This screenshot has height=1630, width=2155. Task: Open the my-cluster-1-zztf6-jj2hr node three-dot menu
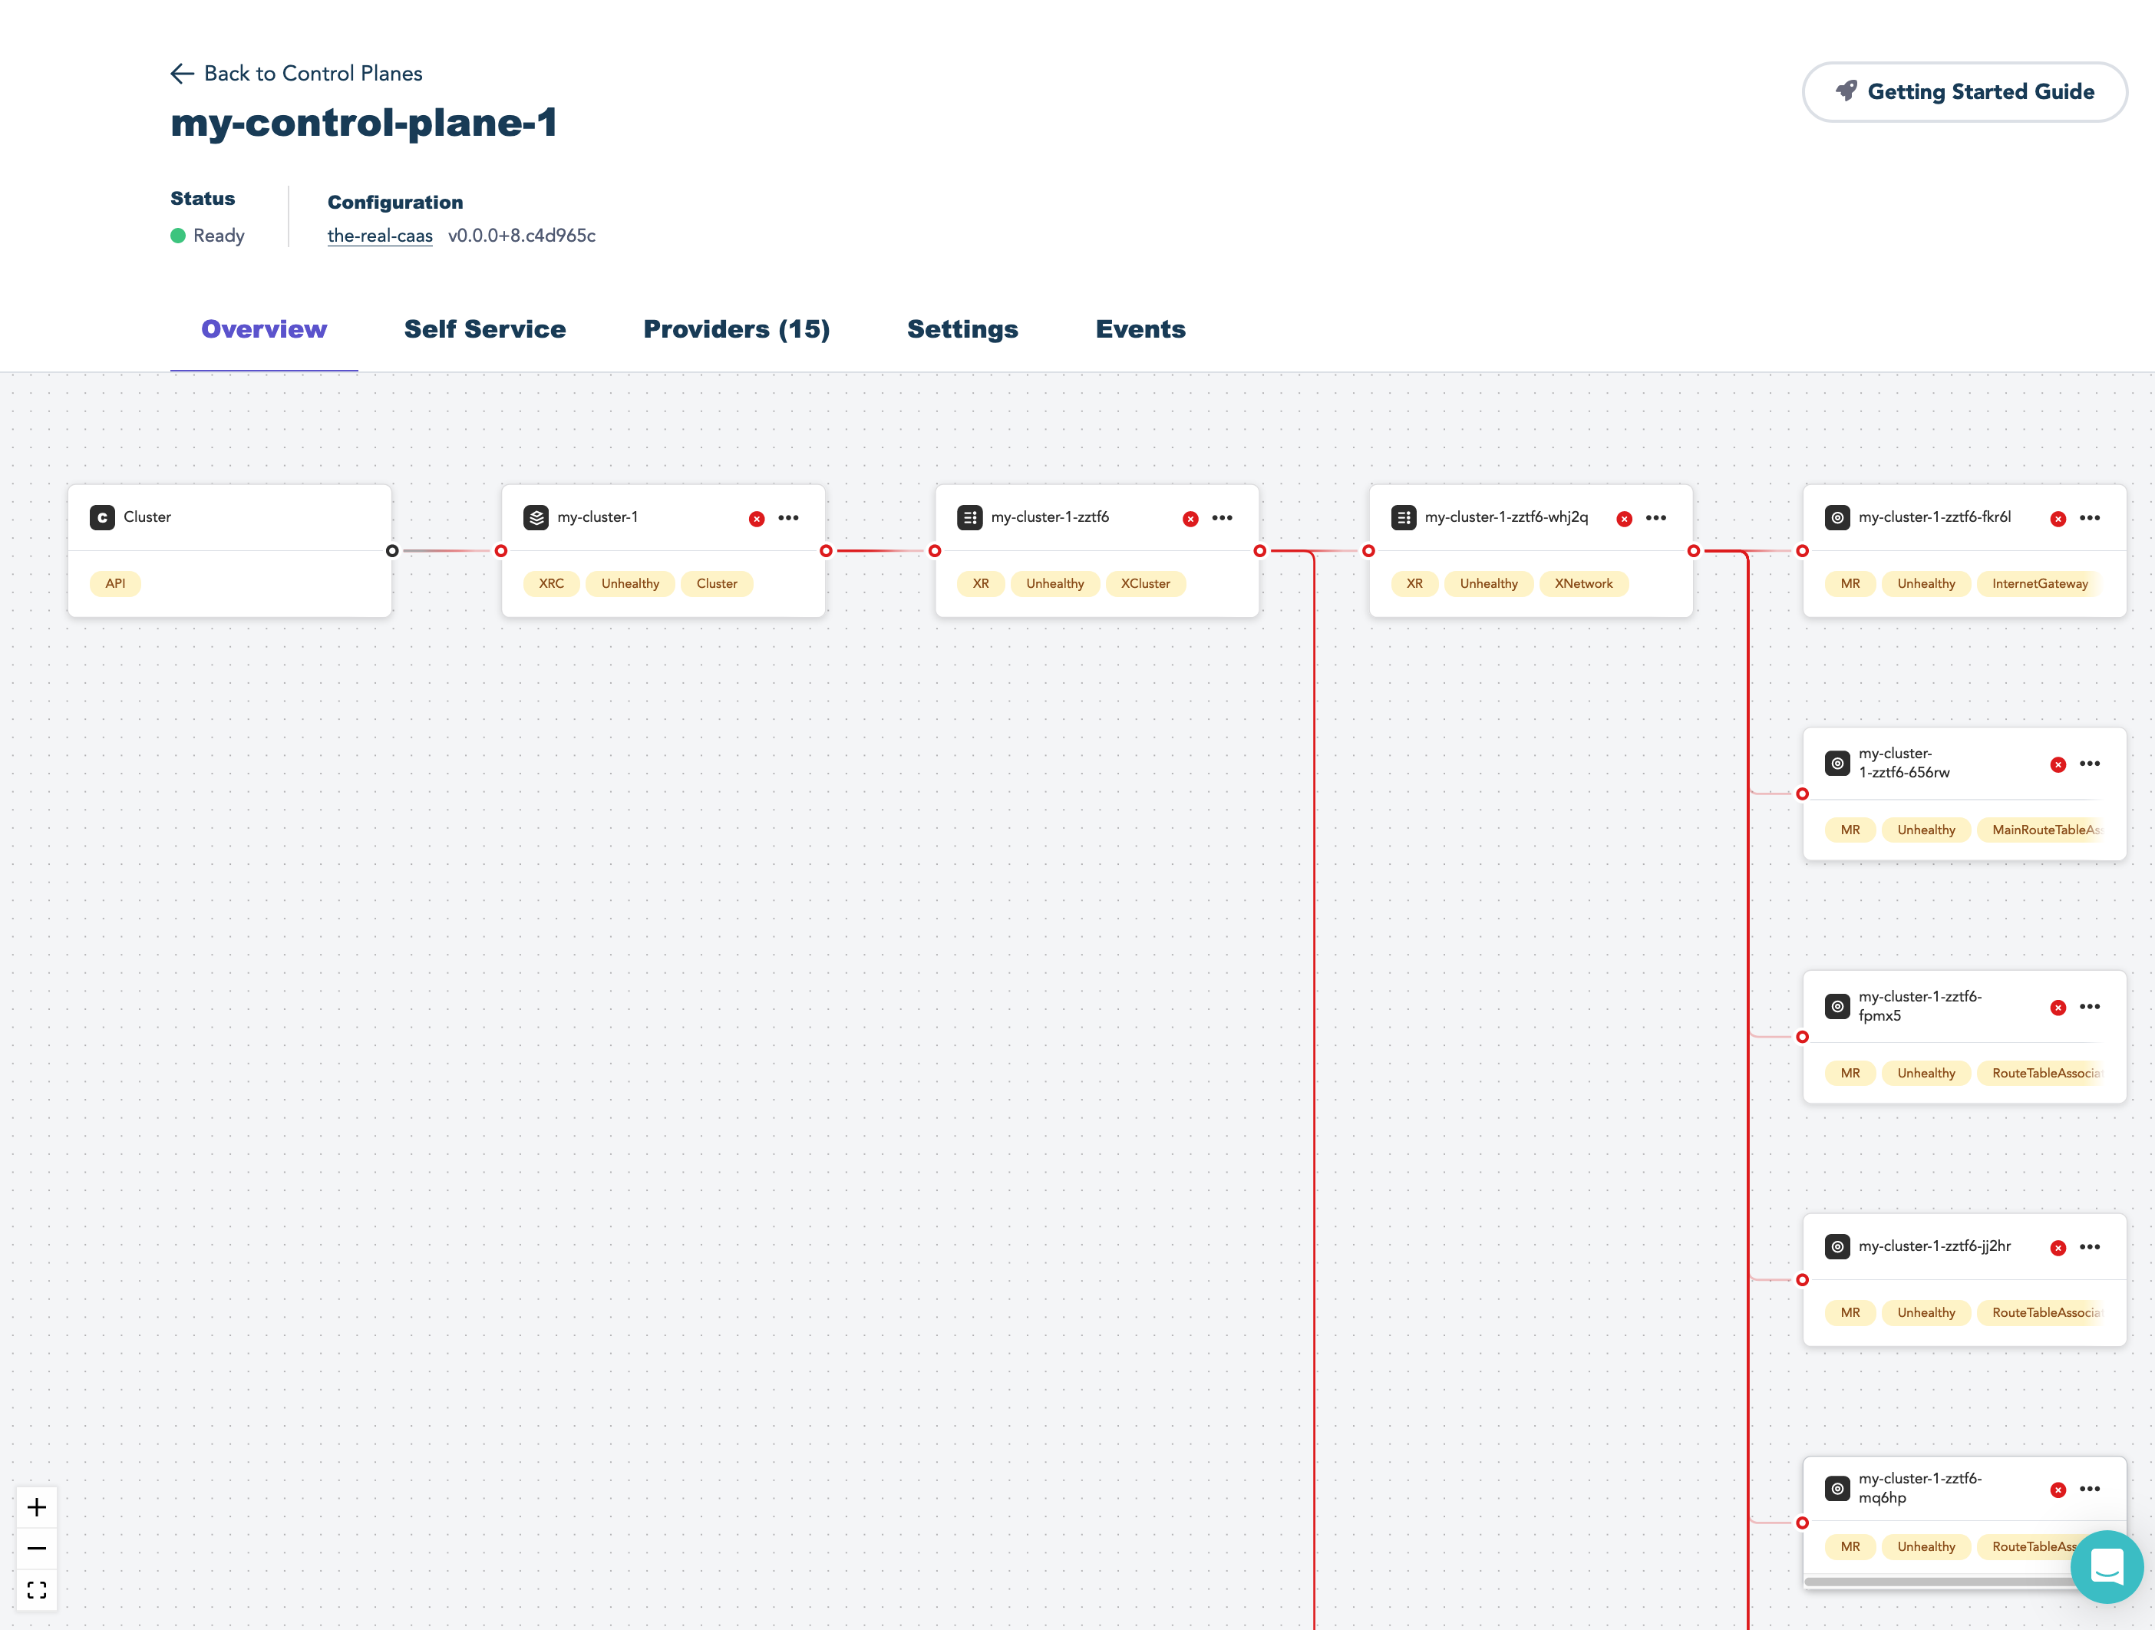[x=2090, y=1247]
